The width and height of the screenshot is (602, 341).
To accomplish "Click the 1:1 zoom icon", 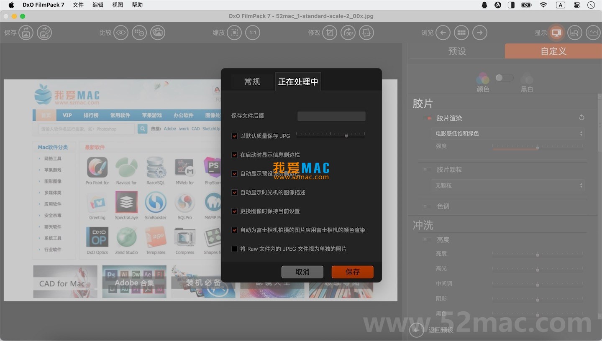I will (x=253, y=33).
